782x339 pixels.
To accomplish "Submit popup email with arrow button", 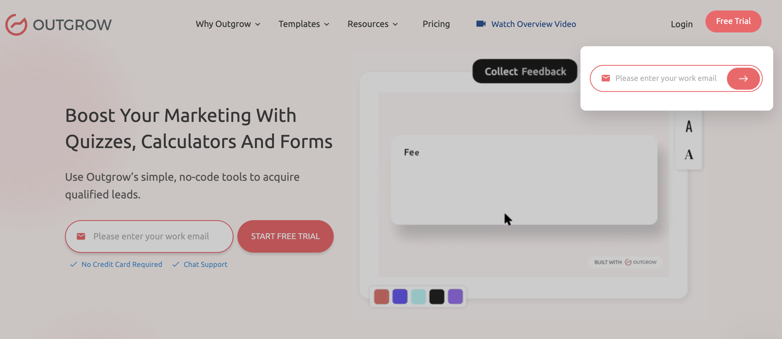I will pyautogui.click(x=743, y=79).
